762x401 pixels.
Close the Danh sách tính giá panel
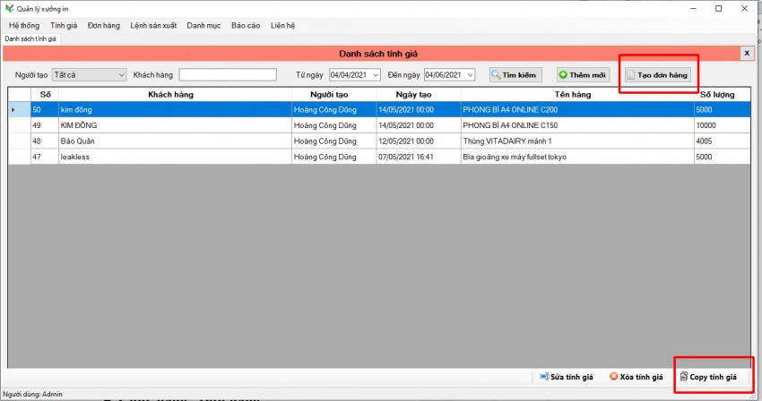tap(747, 54)
